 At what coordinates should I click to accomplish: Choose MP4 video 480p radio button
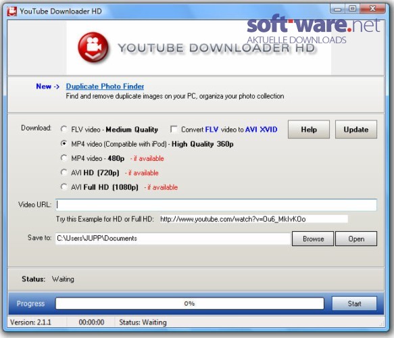pyautogui.click(x=64, y=158)
